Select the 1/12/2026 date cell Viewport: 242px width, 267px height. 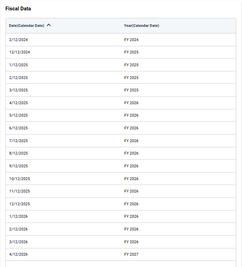(19, 216)
